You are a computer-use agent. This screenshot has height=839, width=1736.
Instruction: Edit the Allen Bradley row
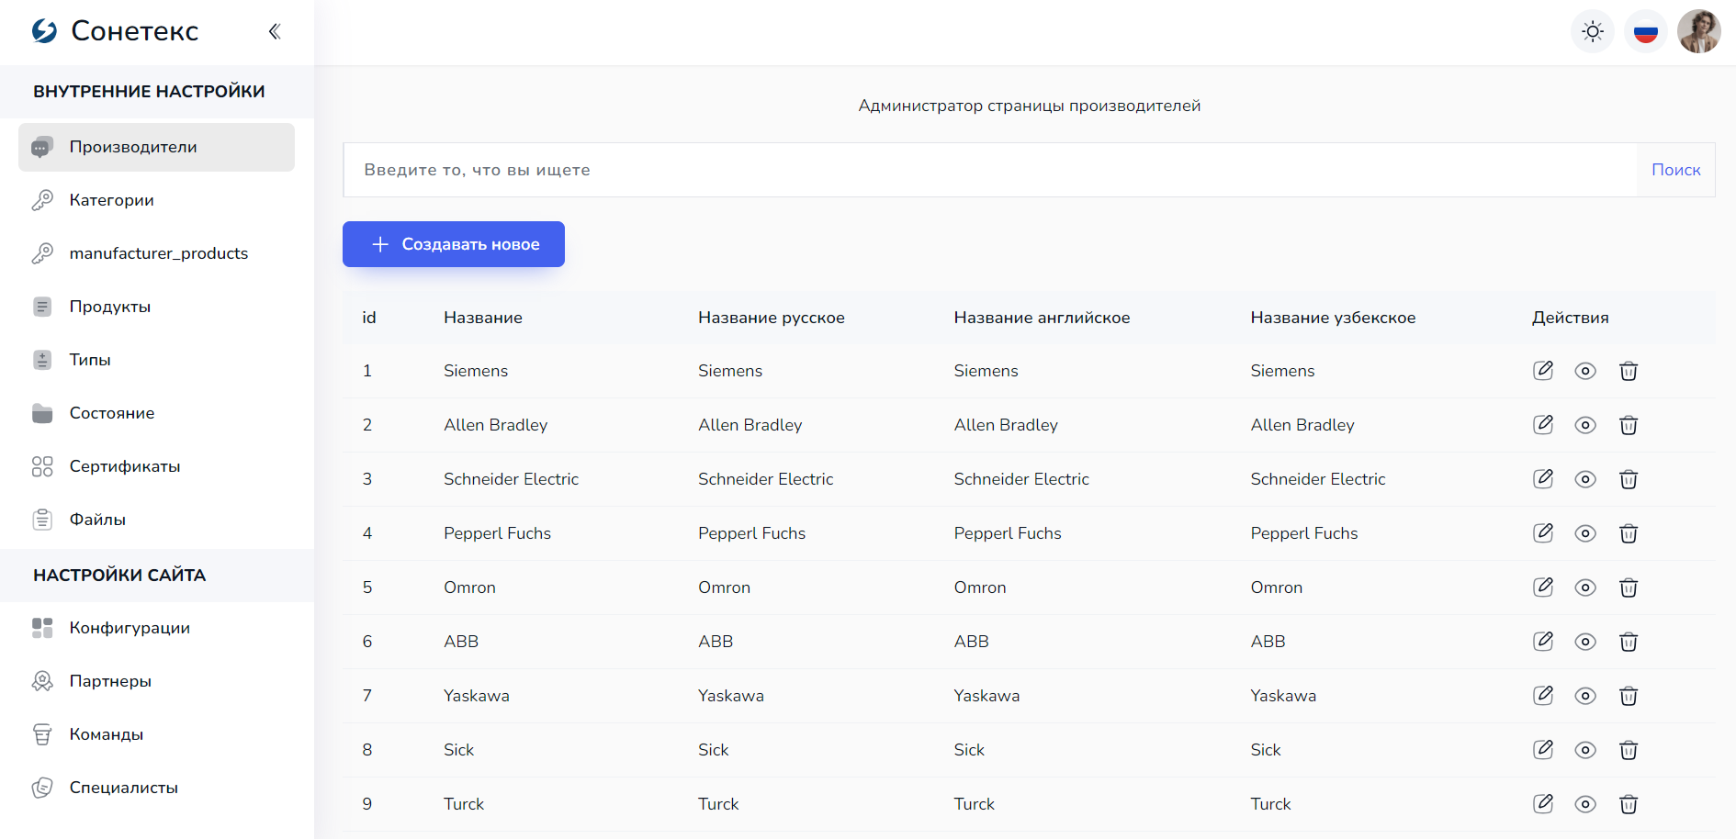(1543, 424)
